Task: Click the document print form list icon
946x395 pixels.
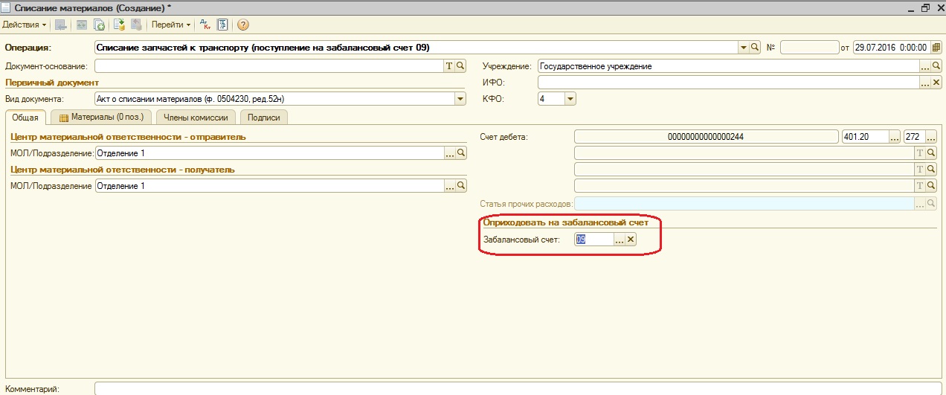Action: click(222, 25)
